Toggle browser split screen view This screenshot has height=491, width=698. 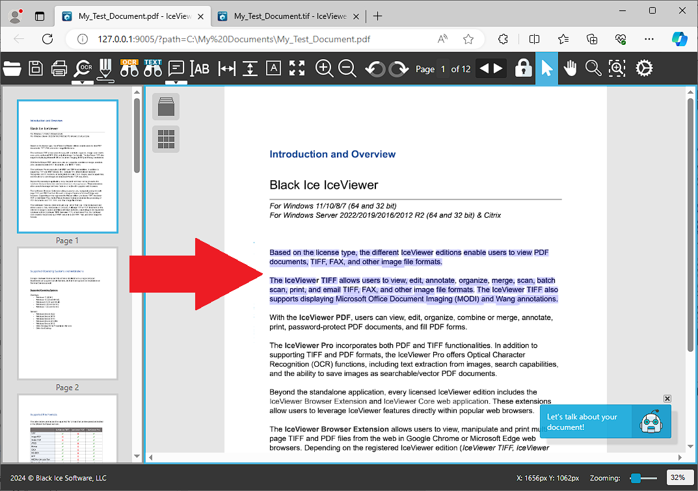point(534,39)
